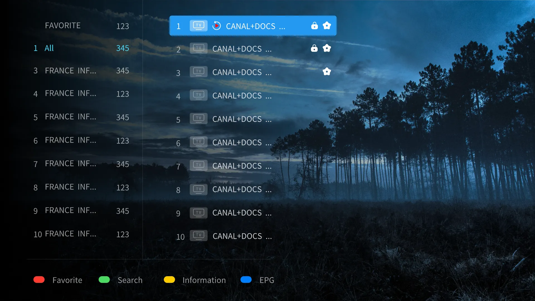Viewport: 535px width, 301px height.
Task: Click the lock icon on channel 2
Action: click(x=313, y=48)
